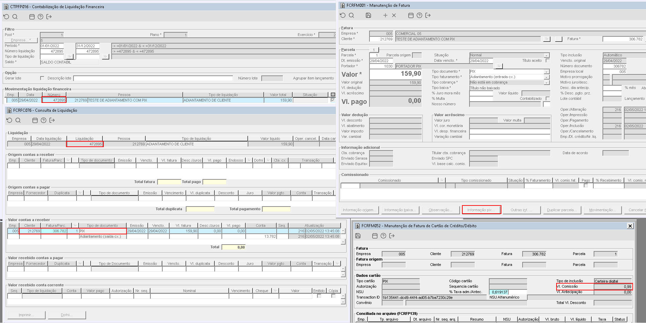
Task: Select the Adiantamento (saída cx.) row
Action: tap(173, 236)
